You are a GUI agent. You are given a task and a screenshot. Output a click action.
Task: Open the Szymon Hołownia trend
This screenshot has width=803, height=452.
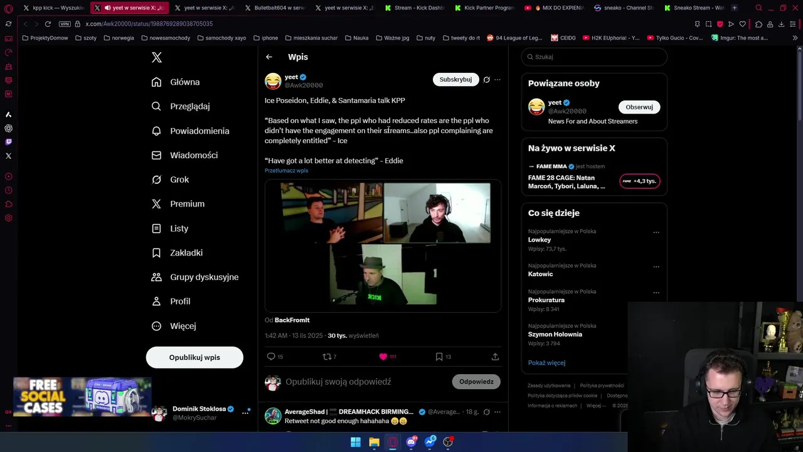click(555, 335)
